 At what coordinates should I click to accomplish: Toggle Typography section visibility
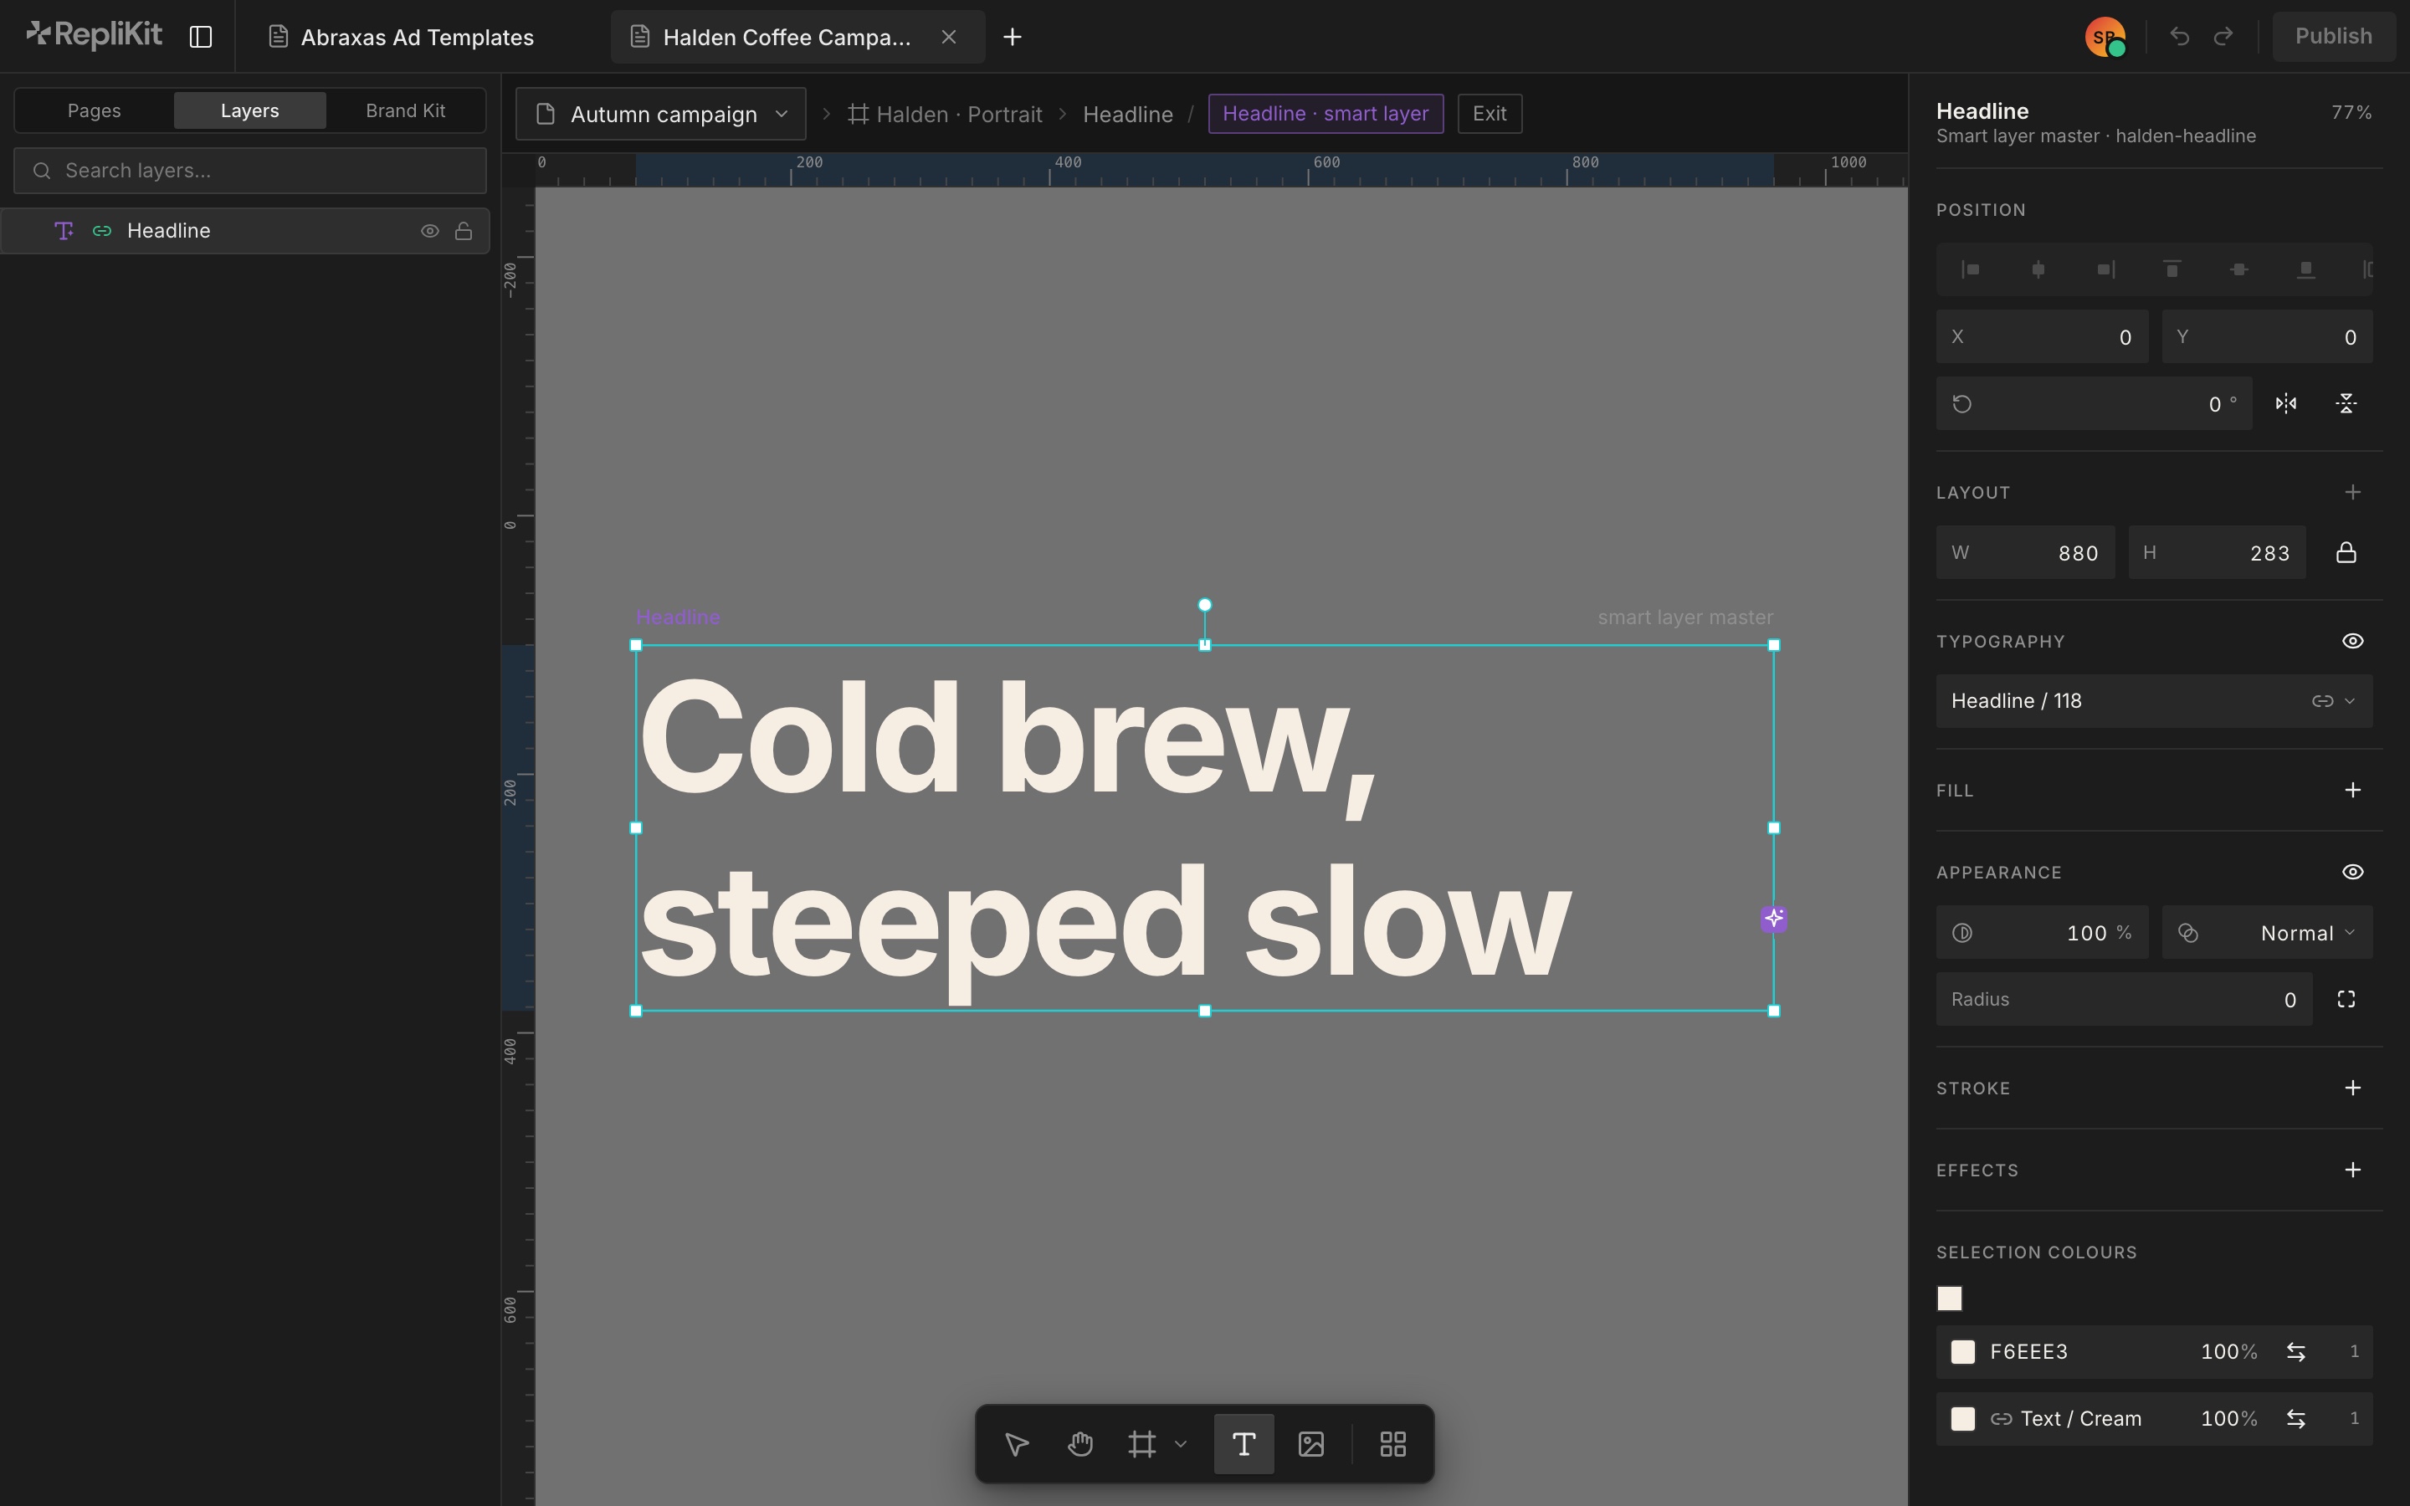coord(2352,642)
